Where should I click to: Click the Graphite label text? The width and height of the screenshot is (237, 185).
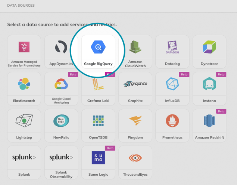135,101
